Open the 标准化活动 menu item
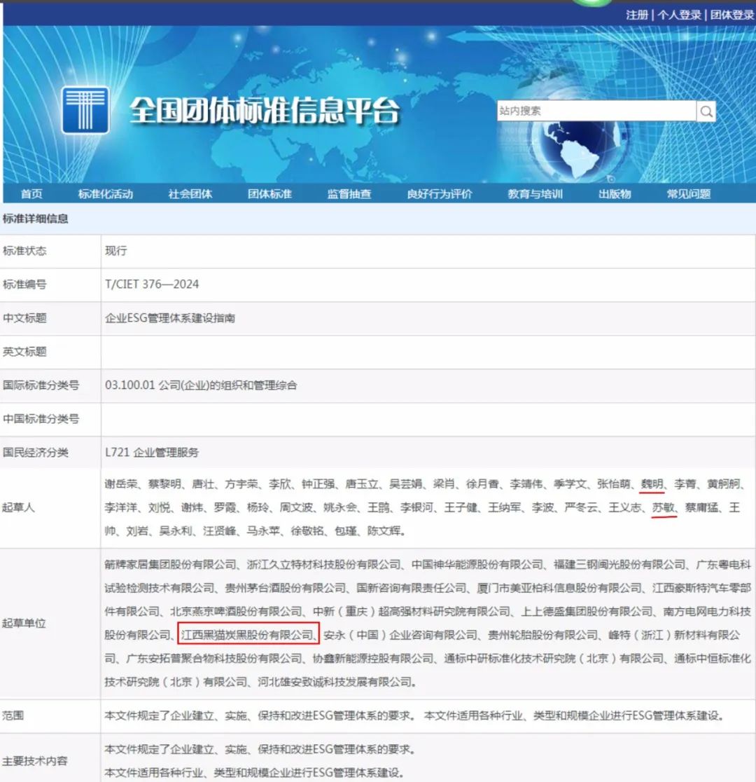 (106, 194)
